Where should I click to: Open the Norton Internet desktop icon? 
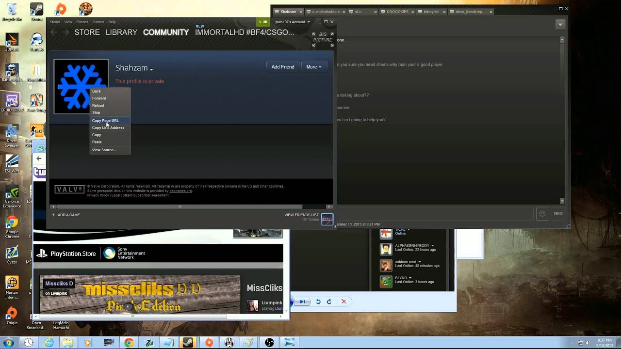tap(12, 288)
